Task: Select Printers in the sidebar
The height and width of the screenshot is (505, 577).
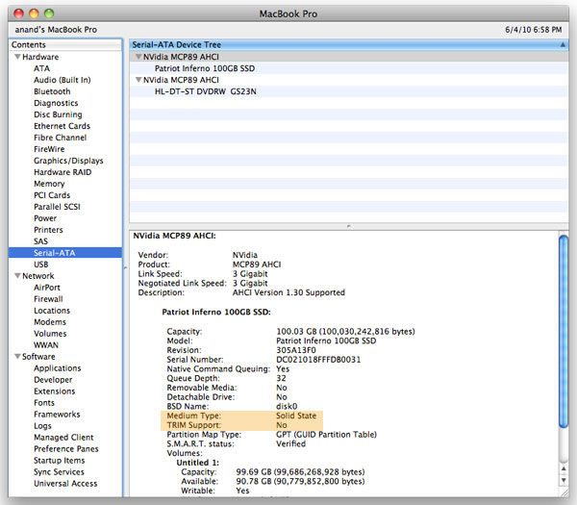Action: click(x=48, y=230)
